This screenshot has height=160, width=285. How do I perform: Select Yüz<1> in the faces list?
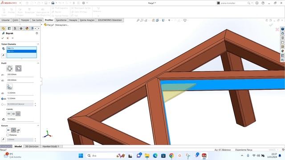[22, 48]
